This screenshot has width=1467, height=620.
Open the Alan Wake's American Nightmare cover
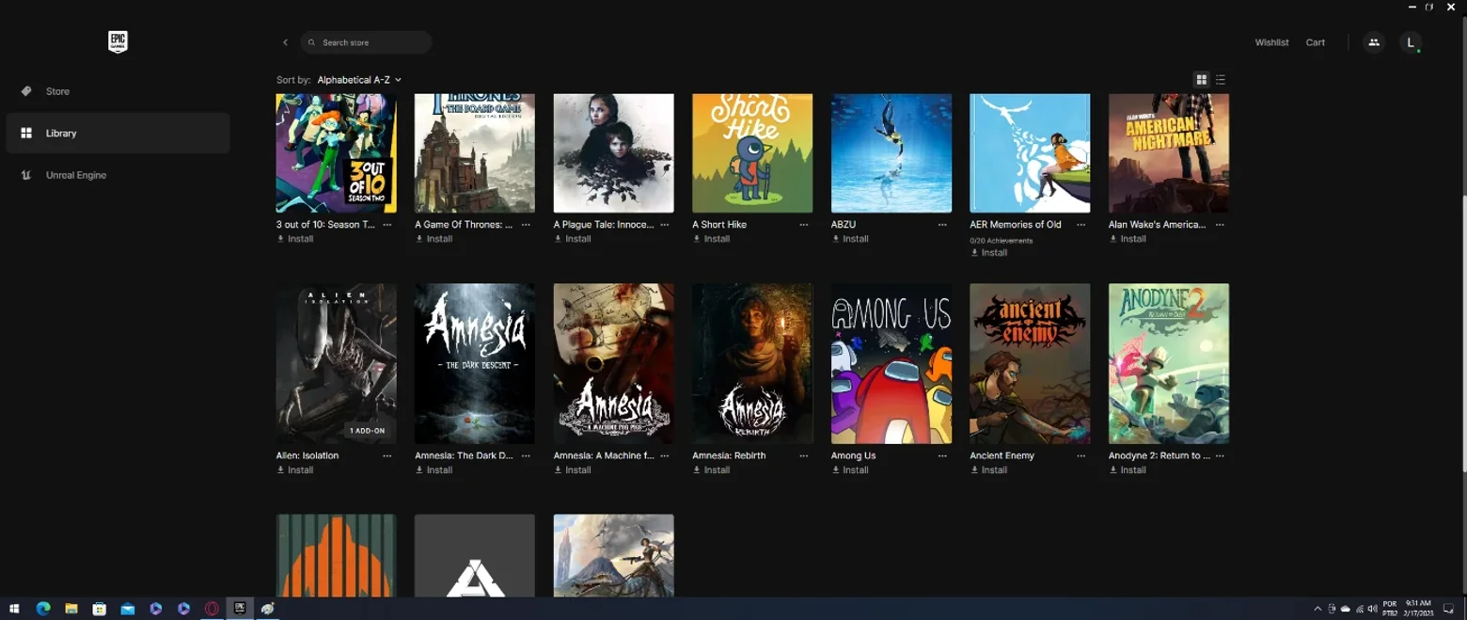click(x=1169, y=153)
